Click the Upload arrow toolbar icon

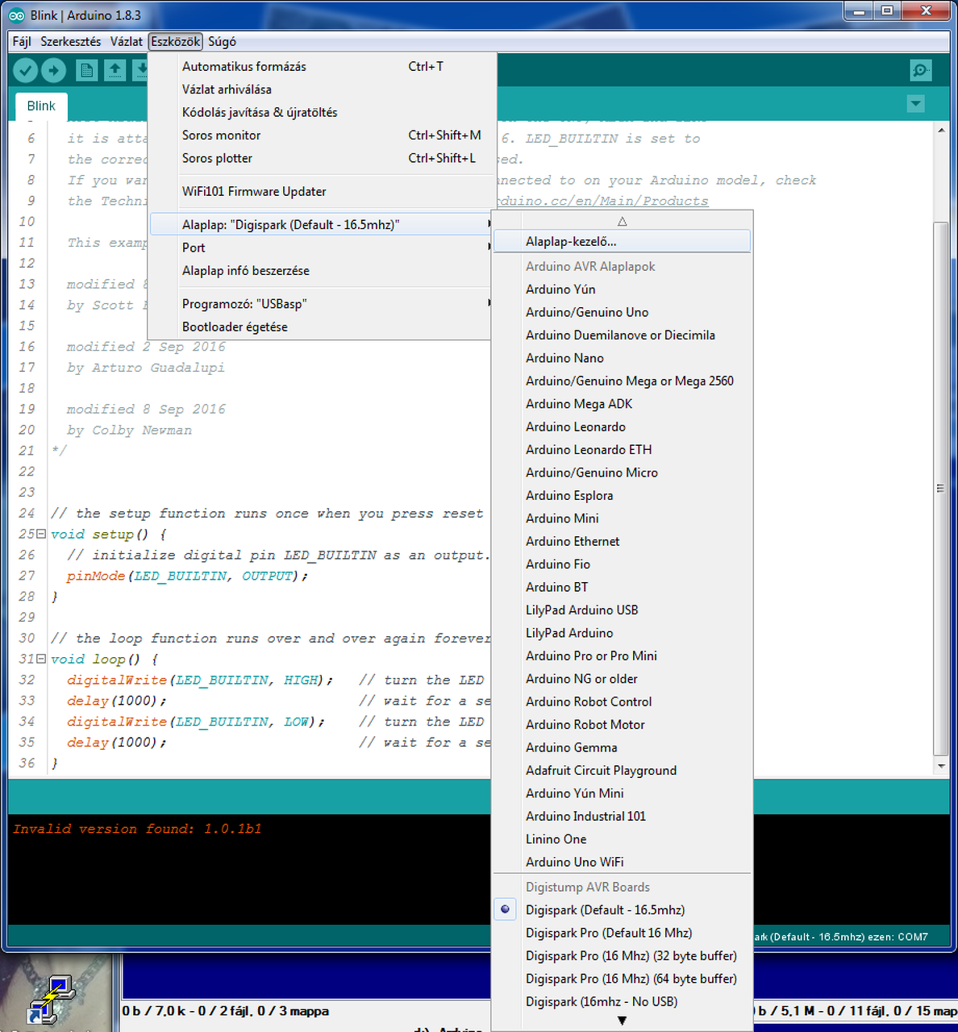53,71
